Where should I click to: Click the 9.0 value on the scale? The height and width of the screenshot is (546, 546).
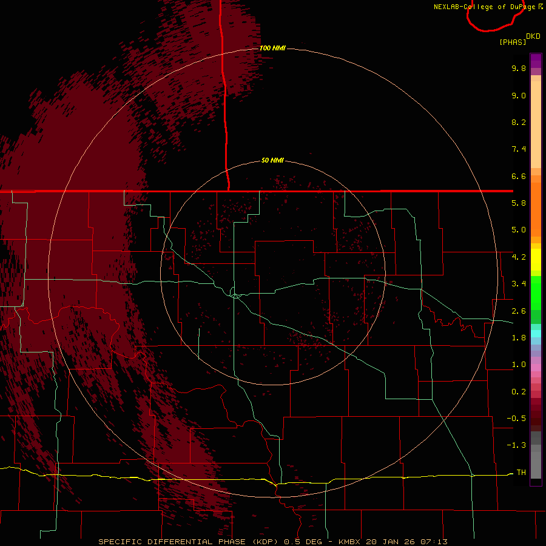519,95
